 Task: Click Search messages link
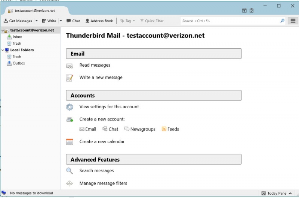point(96,171)
